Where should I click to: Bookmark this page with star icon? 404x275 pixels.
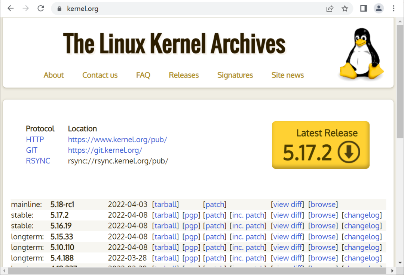(345, 8)
